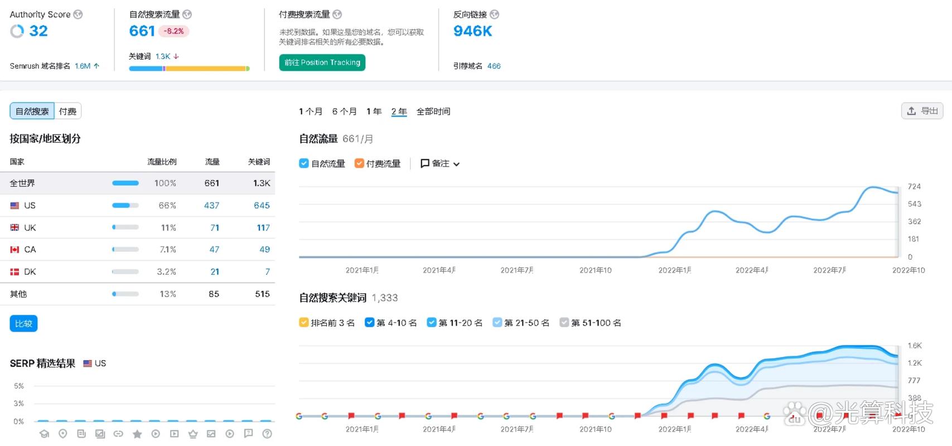952x446 pixels.
Task: Toggle the 第 4-10 名 checkbox
Action: 369,322
